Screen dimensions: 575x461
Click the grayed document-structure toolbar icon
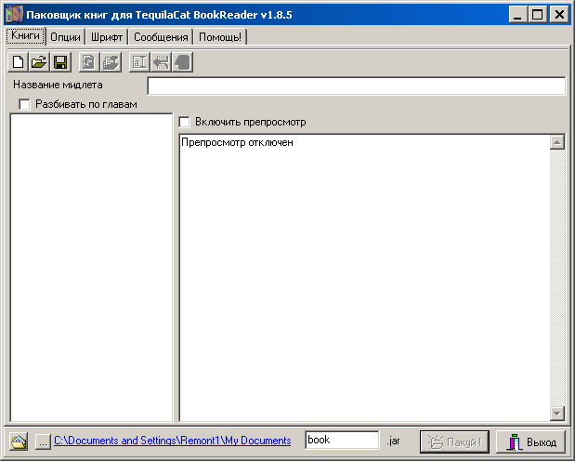coord(89,62)
